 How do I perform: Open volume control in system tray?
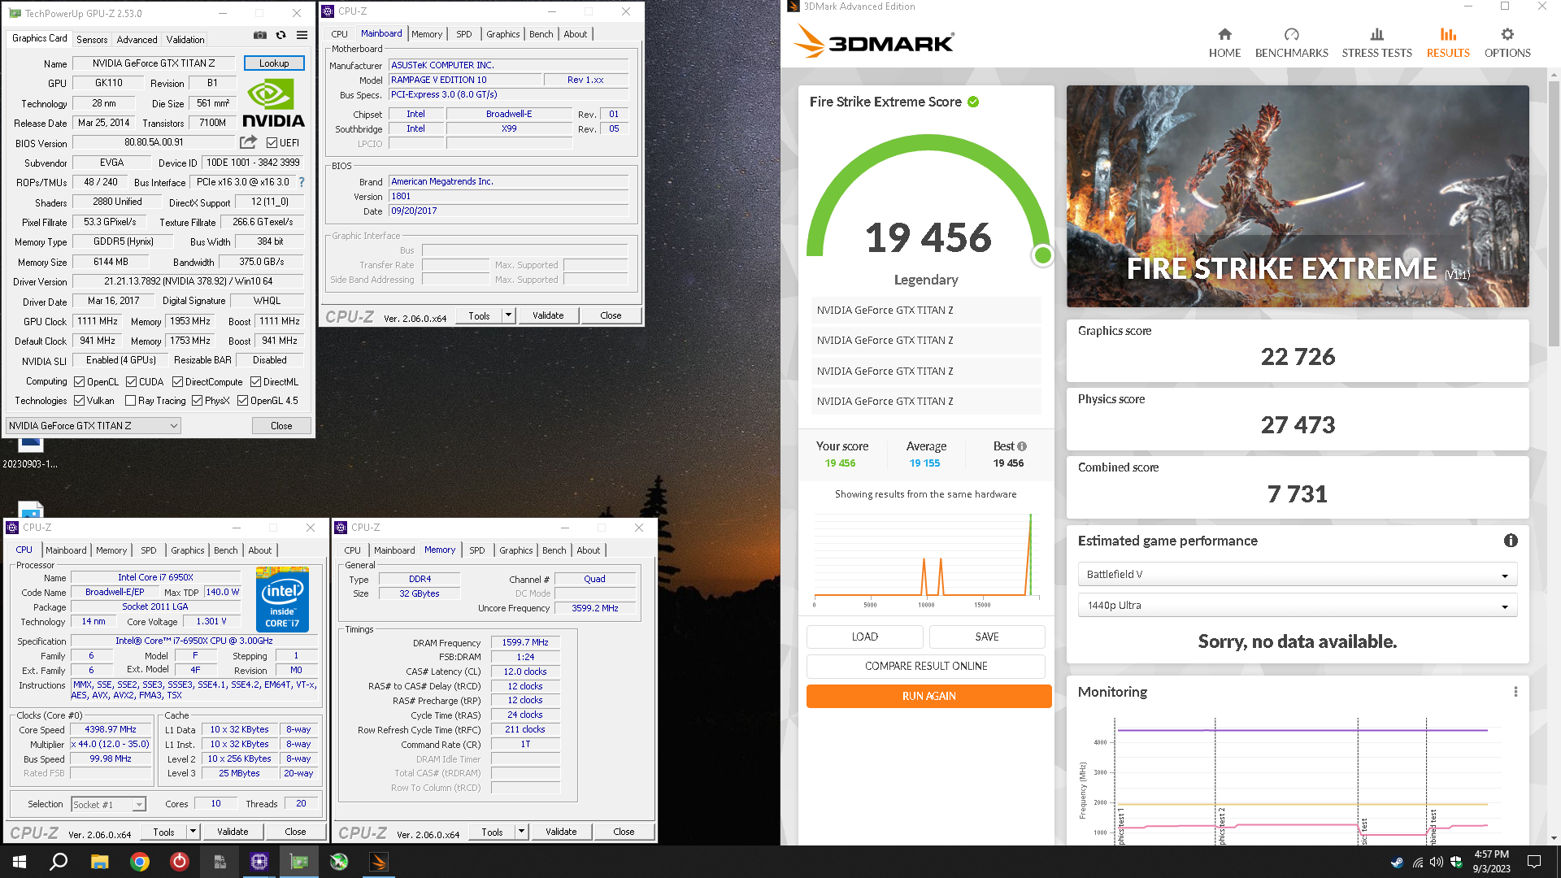tap(1437, 862)
